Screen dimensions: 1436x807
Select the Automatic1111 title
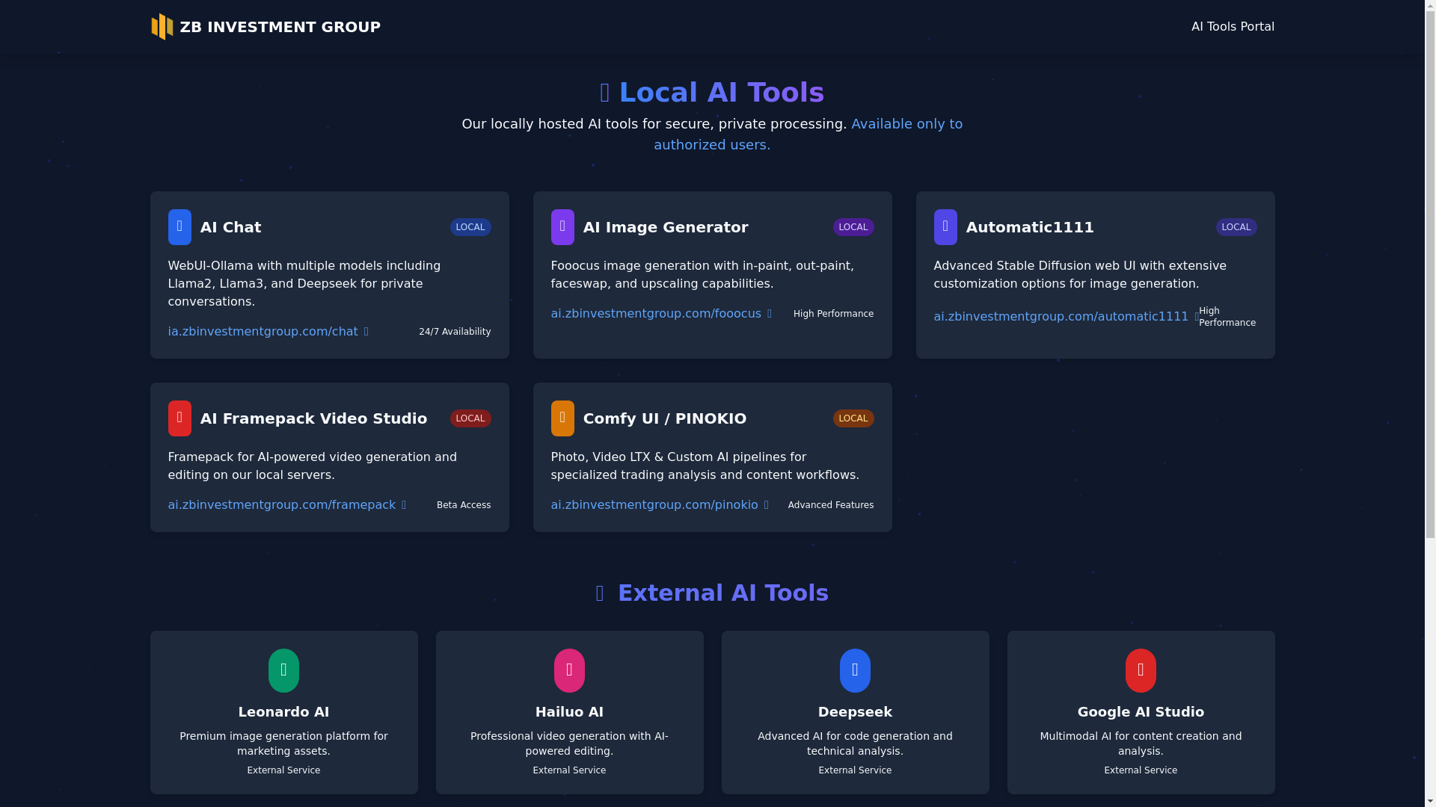coord(1030,227)
